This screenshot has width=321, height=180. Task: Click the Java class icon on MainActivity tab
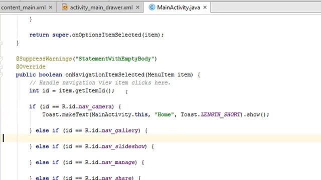(x=151, y=7)
